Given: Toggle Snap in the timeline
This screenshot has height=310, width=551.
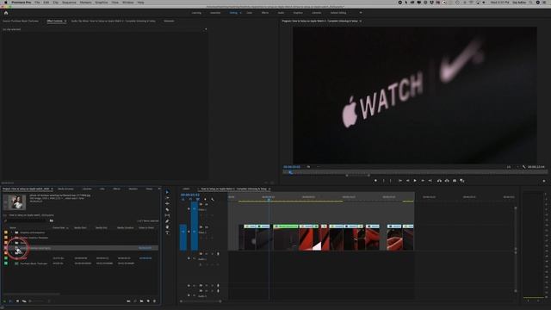Looking at the screenshot, I should (190, 200).
